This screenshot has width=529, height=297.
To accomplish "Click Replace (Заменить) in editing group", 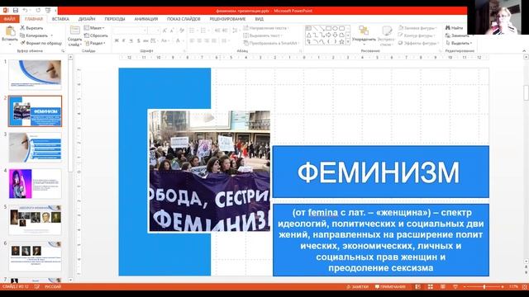I will point(457,35).
